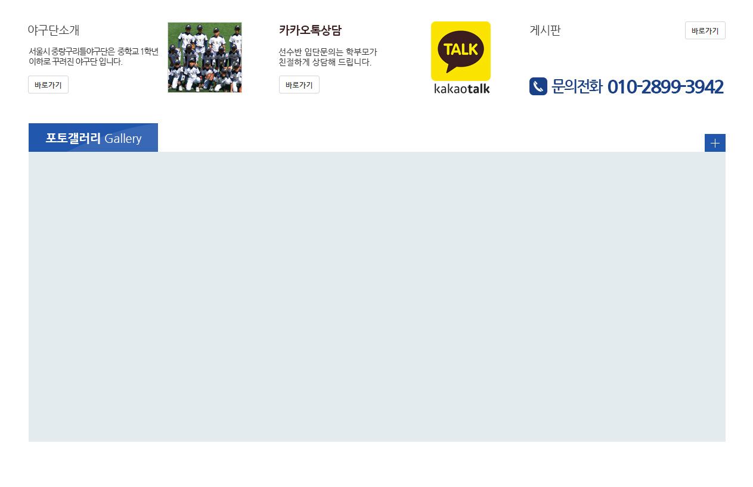Click the line 친절하게 상담해 드립니다
753x487 pixels.
325,62
